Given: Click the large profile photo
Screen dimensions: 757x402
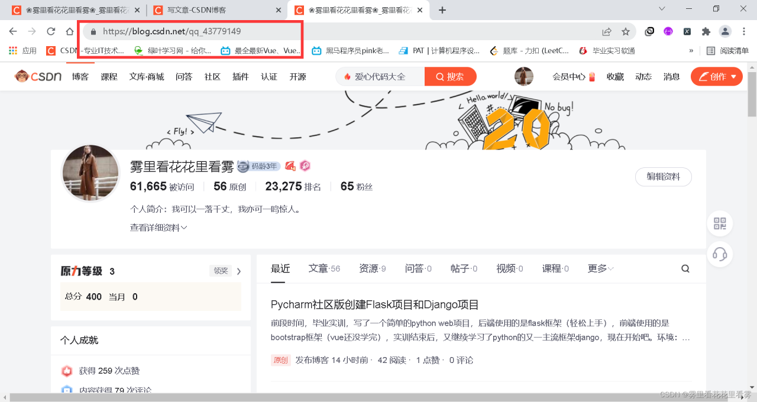Looking at the screenshot, I should [91, 173].
